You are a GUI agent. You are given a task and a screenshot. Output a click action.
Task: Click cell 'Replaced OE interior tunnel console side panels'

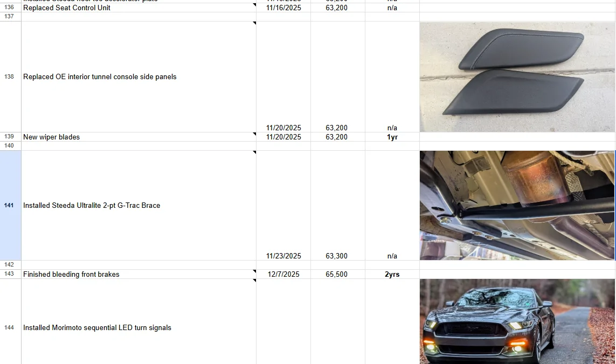coord(139,77)
